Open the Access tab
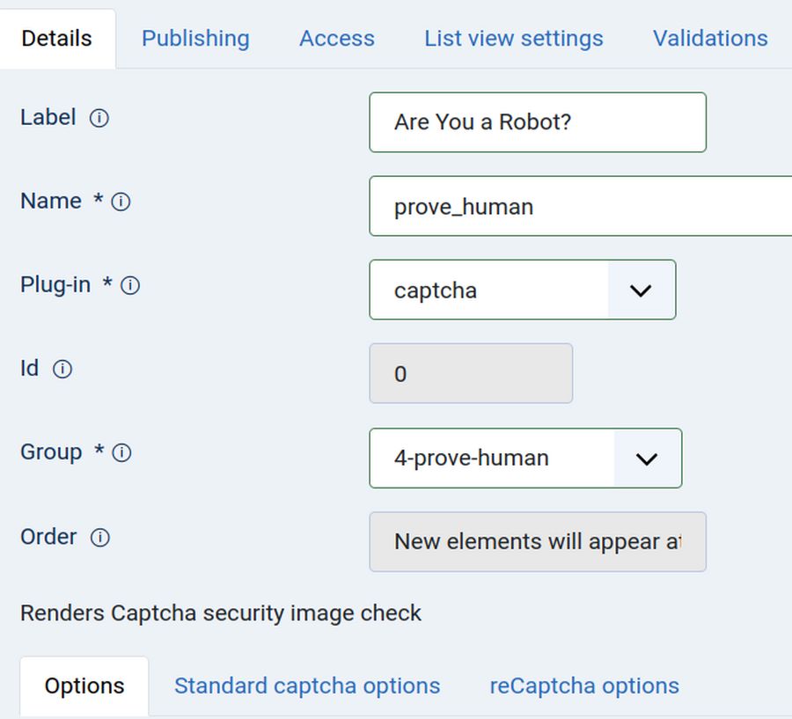 point(337,39)
